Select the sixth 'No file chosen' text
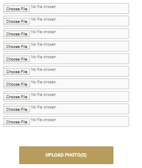The image size is (142, 168). [44, 69]
